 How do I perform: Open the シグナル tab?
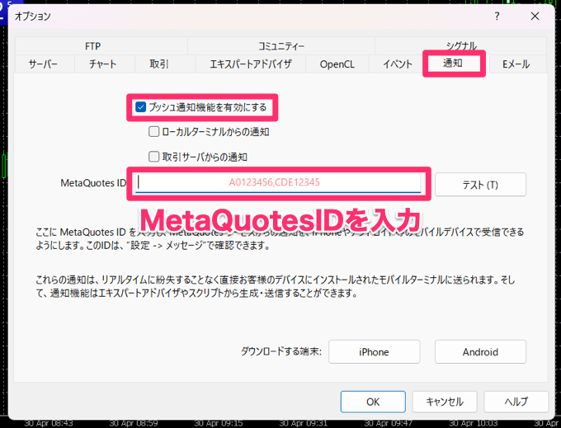[x=461, y=45]
